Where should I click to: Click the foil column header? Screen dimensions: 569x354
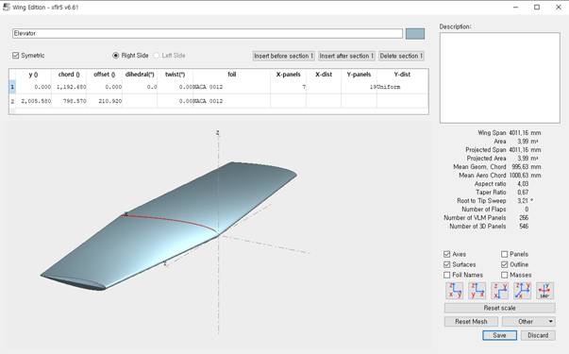coord(232,75)
